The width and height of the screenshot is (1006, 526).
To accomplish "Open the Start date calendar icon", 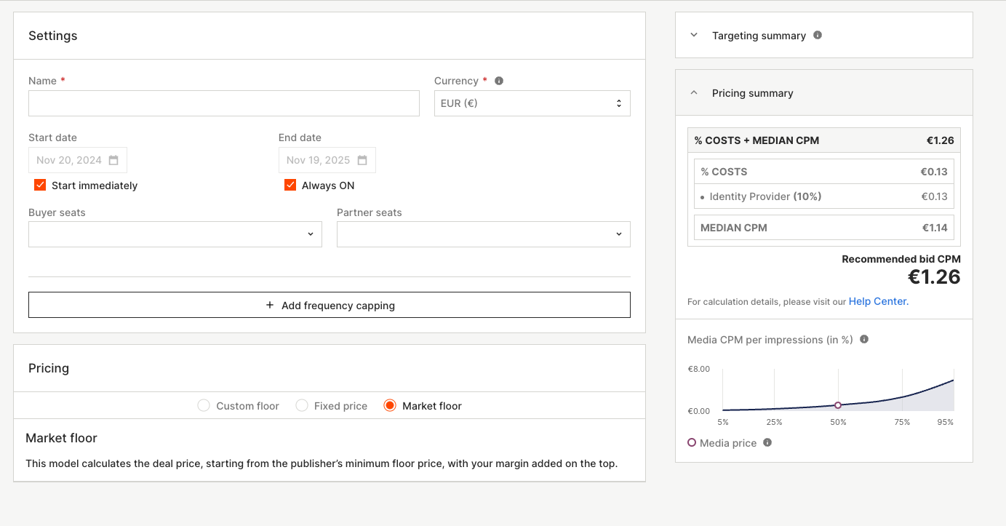I will [x=113, y=160].
